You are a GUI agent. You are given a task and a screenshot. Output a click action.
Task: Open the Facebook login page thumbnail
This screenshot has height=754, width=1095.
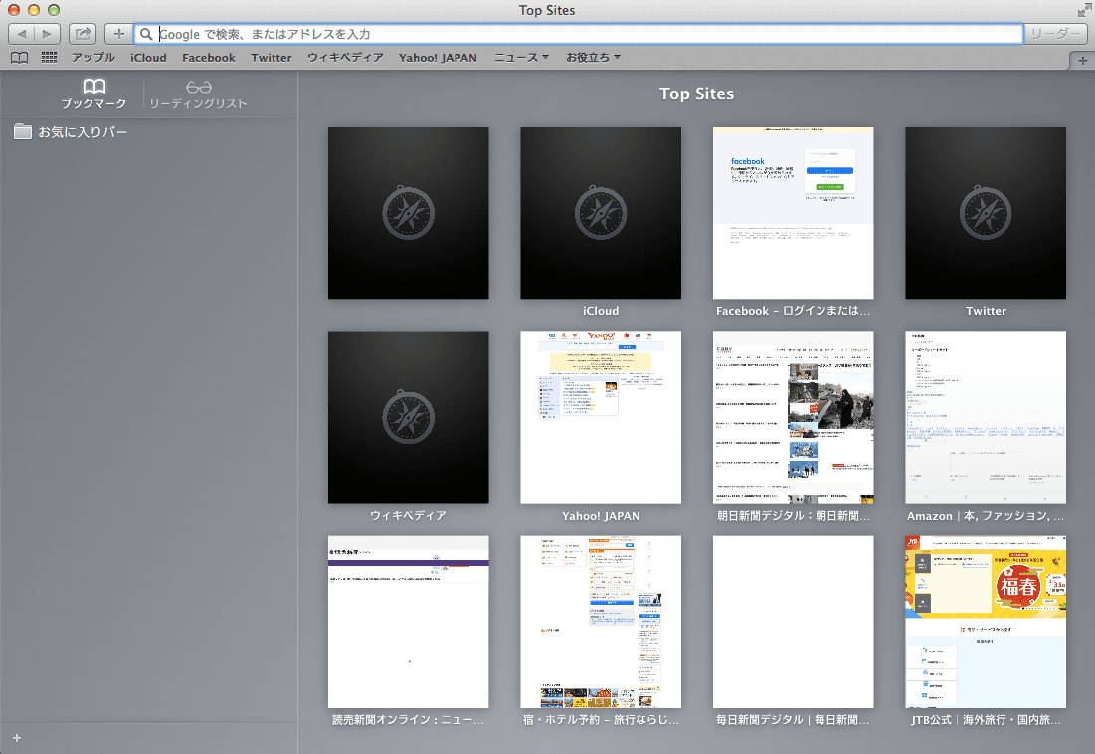(794, 214)
